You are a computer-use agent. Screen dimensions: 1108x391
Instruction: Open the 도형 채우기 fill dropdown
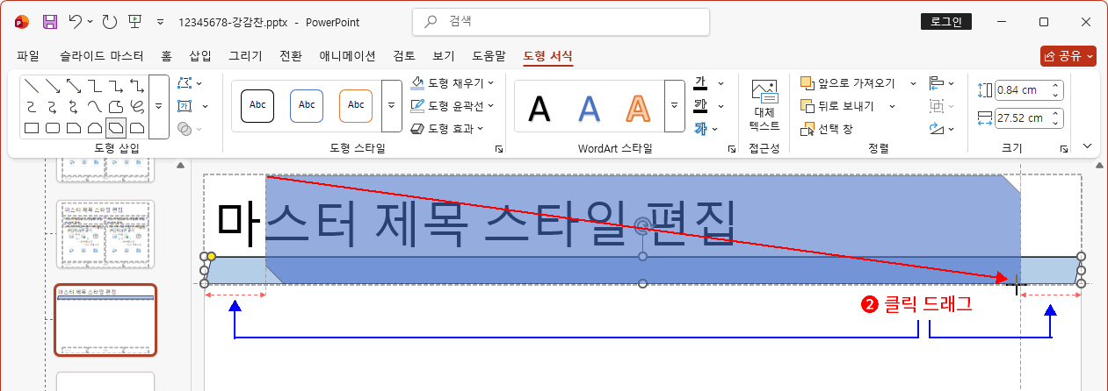452,83
